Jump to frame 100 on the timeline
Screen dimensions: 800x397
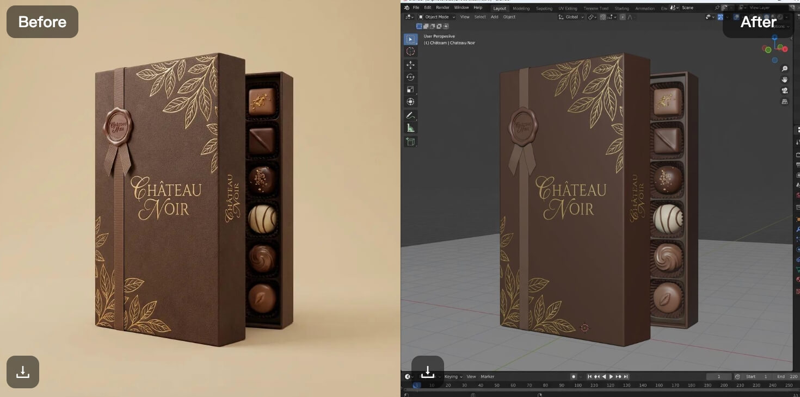[x=576, y=385]
